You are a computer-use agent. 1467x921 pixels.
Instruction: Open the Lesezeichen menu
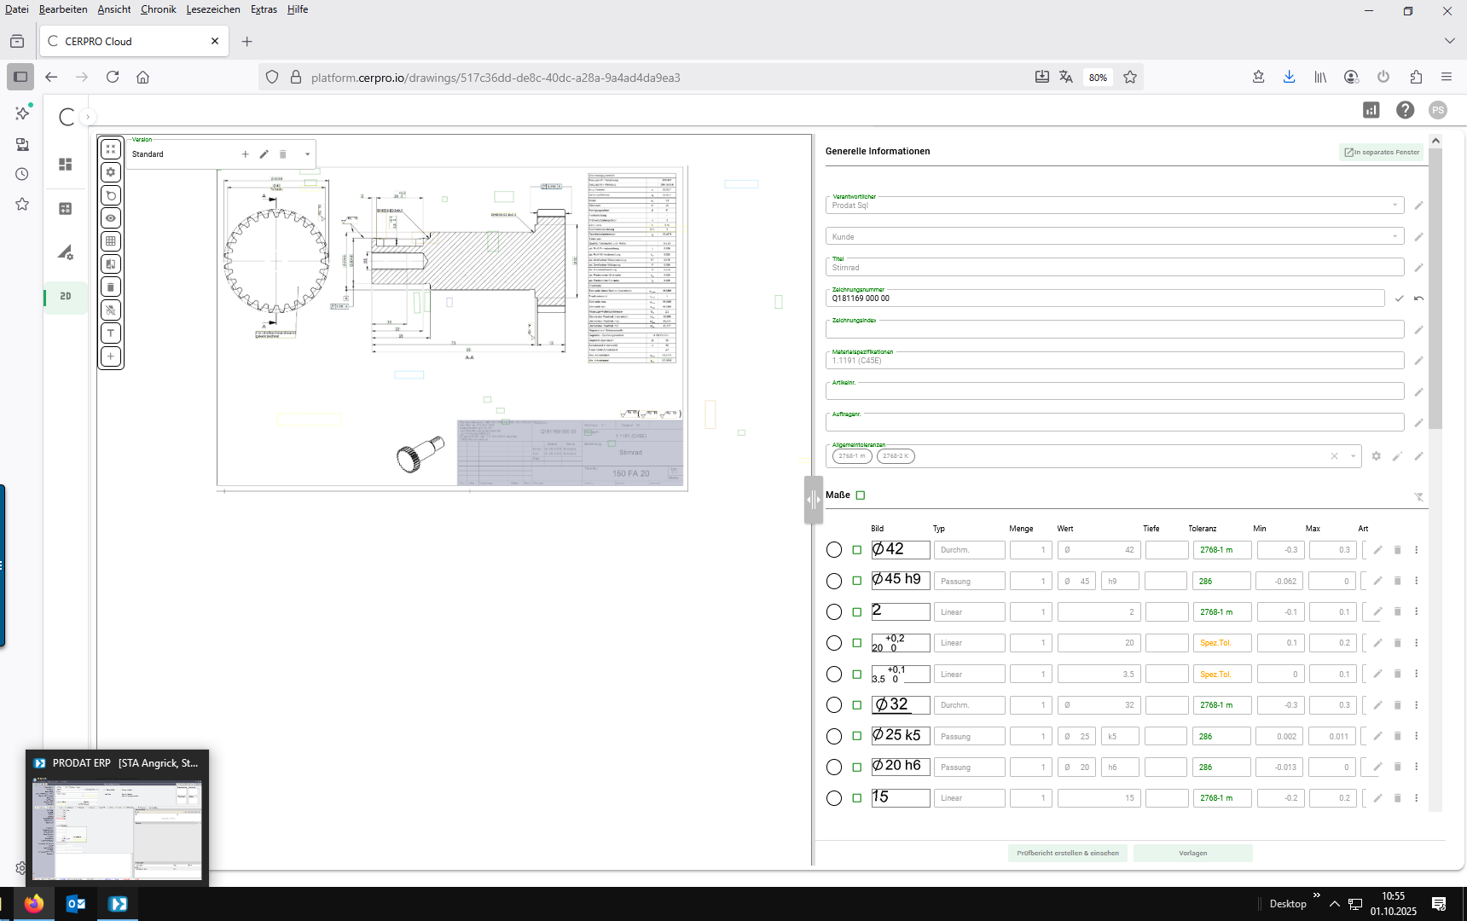click(x=213, y=9)
